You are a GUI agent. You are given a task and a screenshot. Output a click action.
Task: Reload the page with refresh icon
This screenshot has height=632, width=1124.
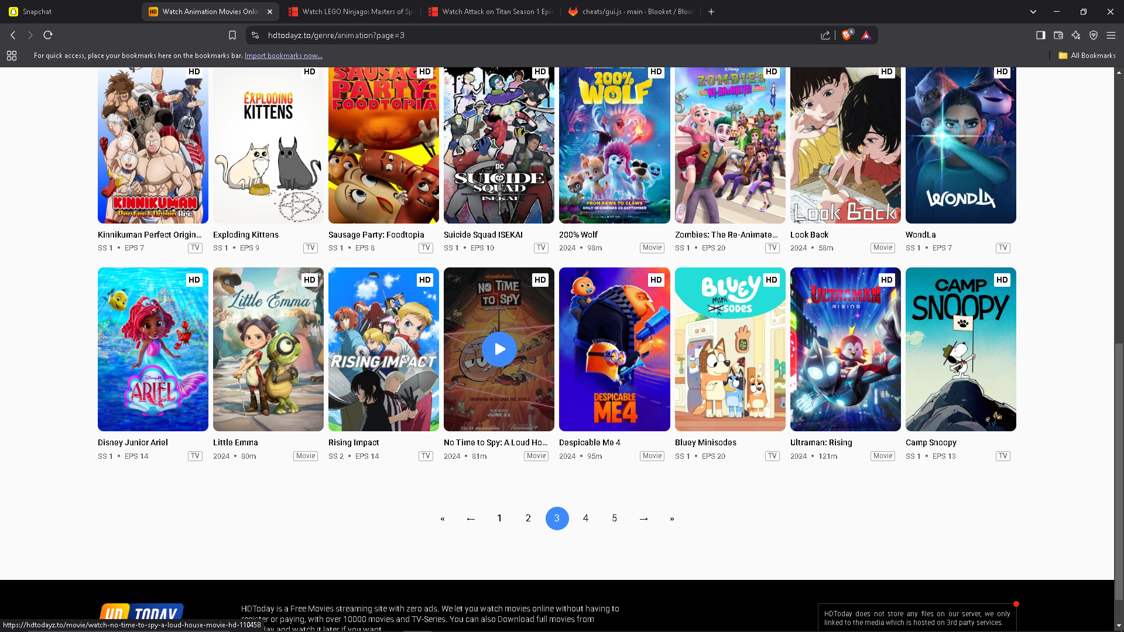coord(48,35)
